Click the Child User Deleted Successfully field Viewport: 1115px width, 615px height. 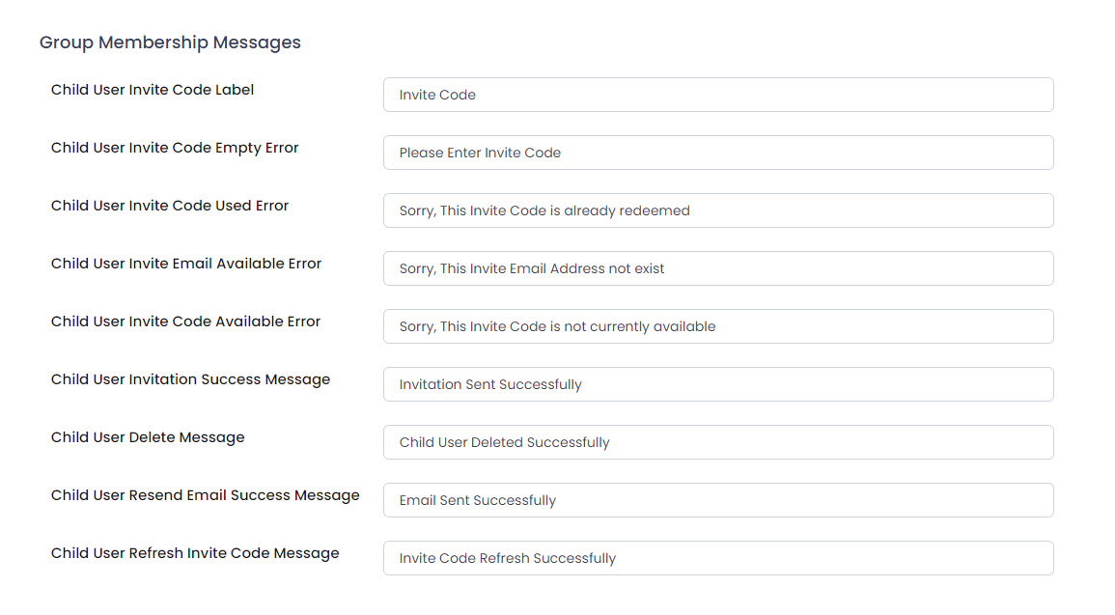718,442
